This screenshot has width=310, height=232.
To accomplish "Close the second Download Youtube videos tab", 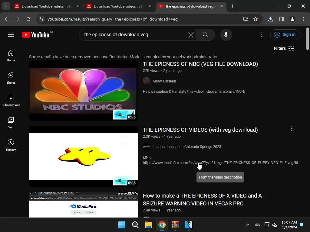I will (150, 6).
